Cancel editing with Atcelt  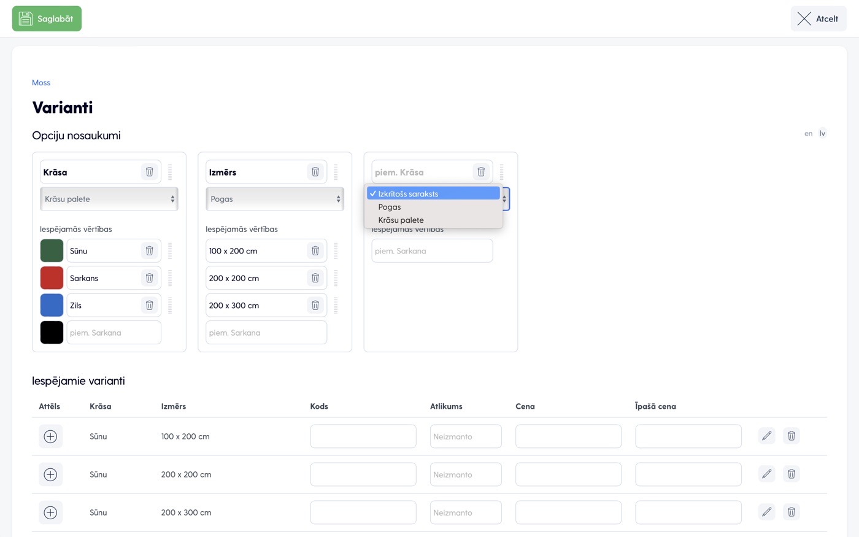coord(819,18)
